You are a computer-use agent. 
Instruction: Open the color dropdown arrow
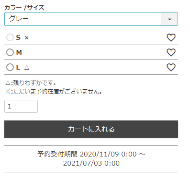pyautogui.click(x=169, y=19)
